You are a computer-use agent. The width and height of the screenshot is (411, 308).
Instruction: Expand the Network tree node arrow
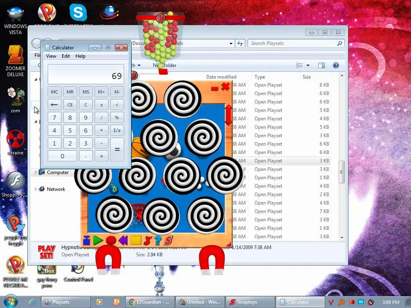[36, 189]
